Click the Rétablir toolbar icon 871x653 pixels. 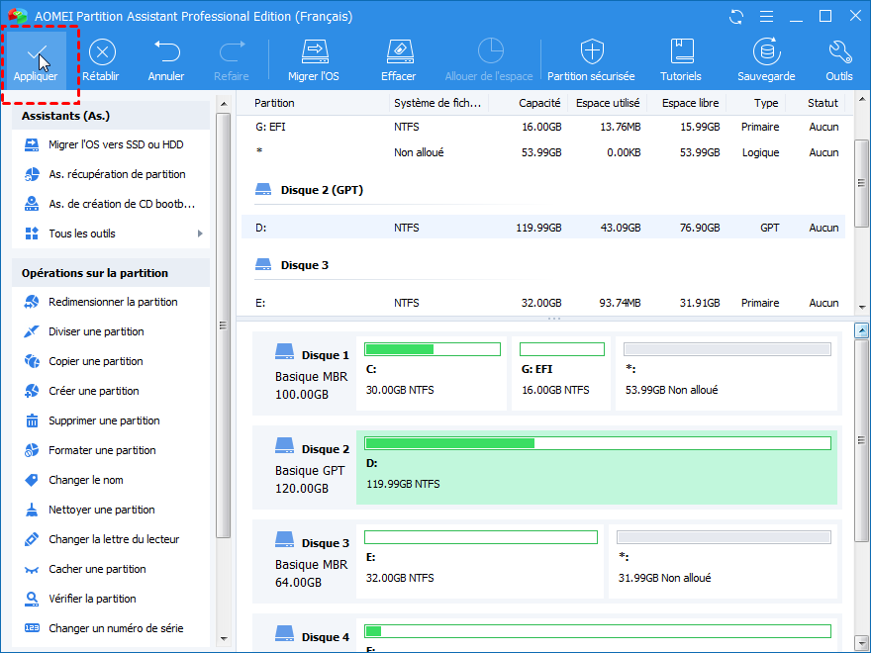tap(102, 52)
